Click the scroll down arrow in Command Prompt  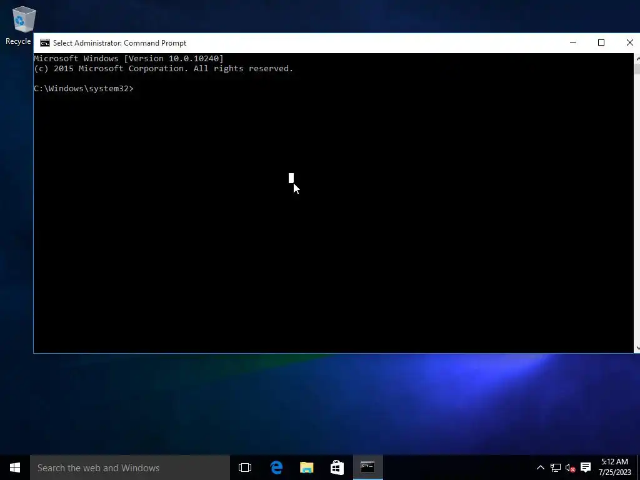pyautogui.click(x=637, y=348)
